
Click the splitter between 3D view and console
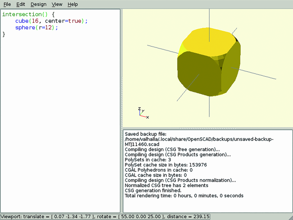[208, 128]
